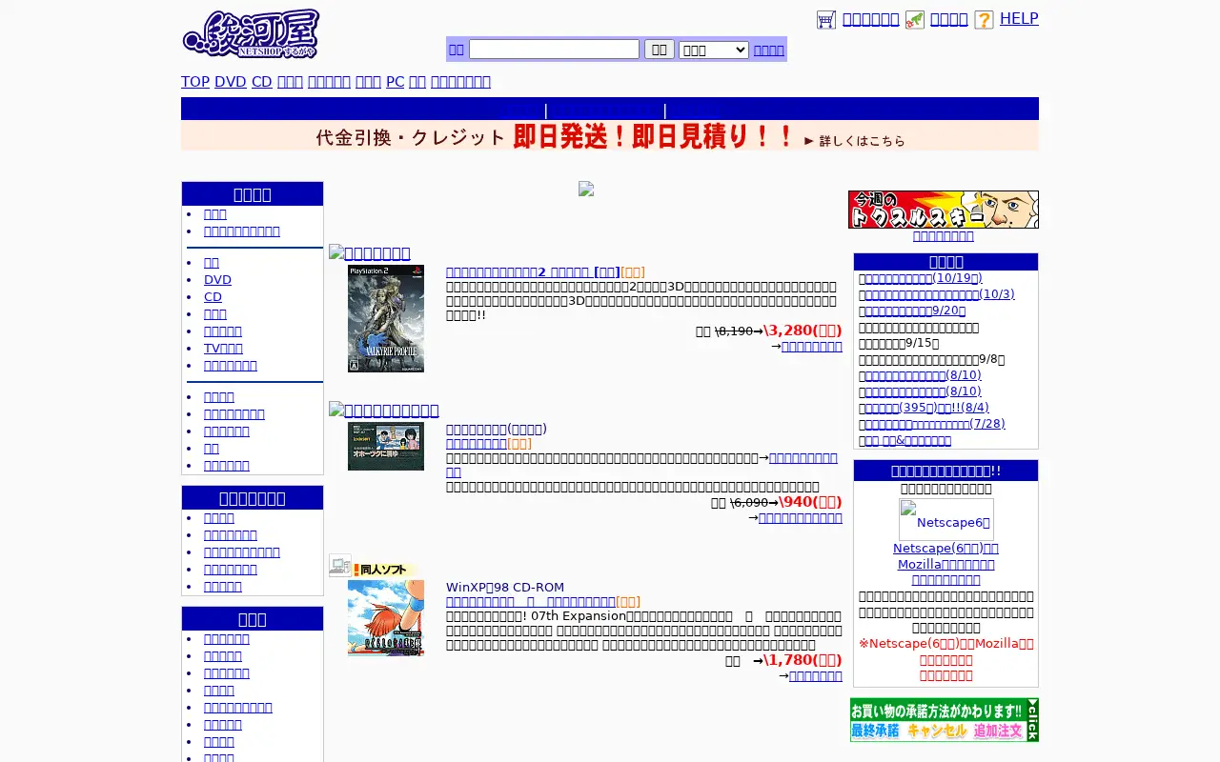
Task: Open the HELP link in the header
Action: 1019,18
